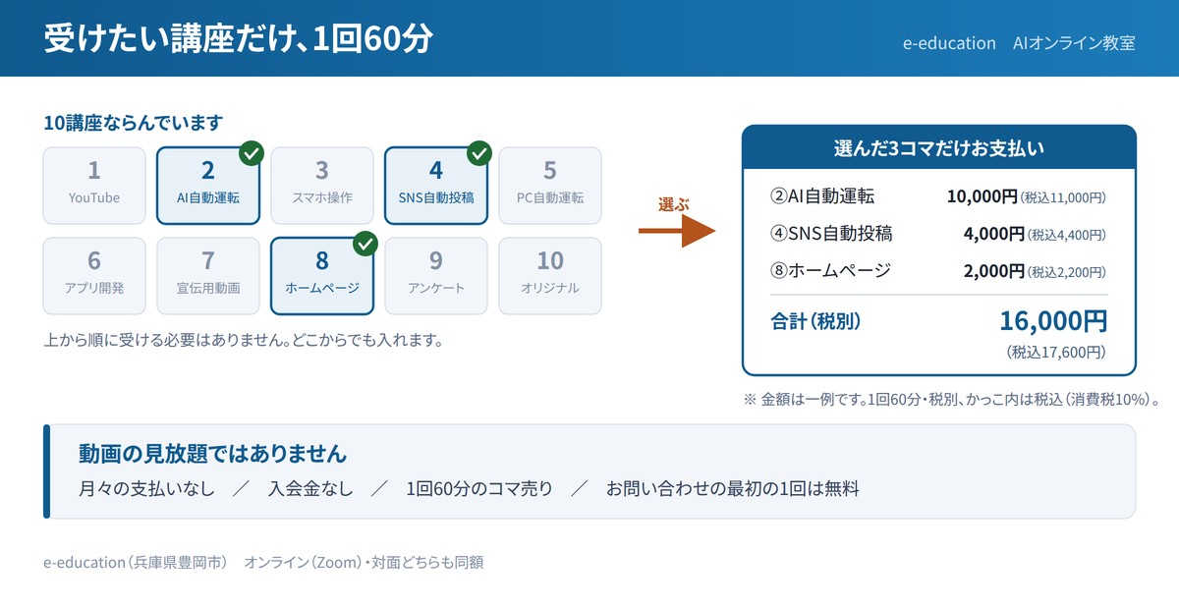Click the note starting ※ 金額は一例です

point(954,400)
